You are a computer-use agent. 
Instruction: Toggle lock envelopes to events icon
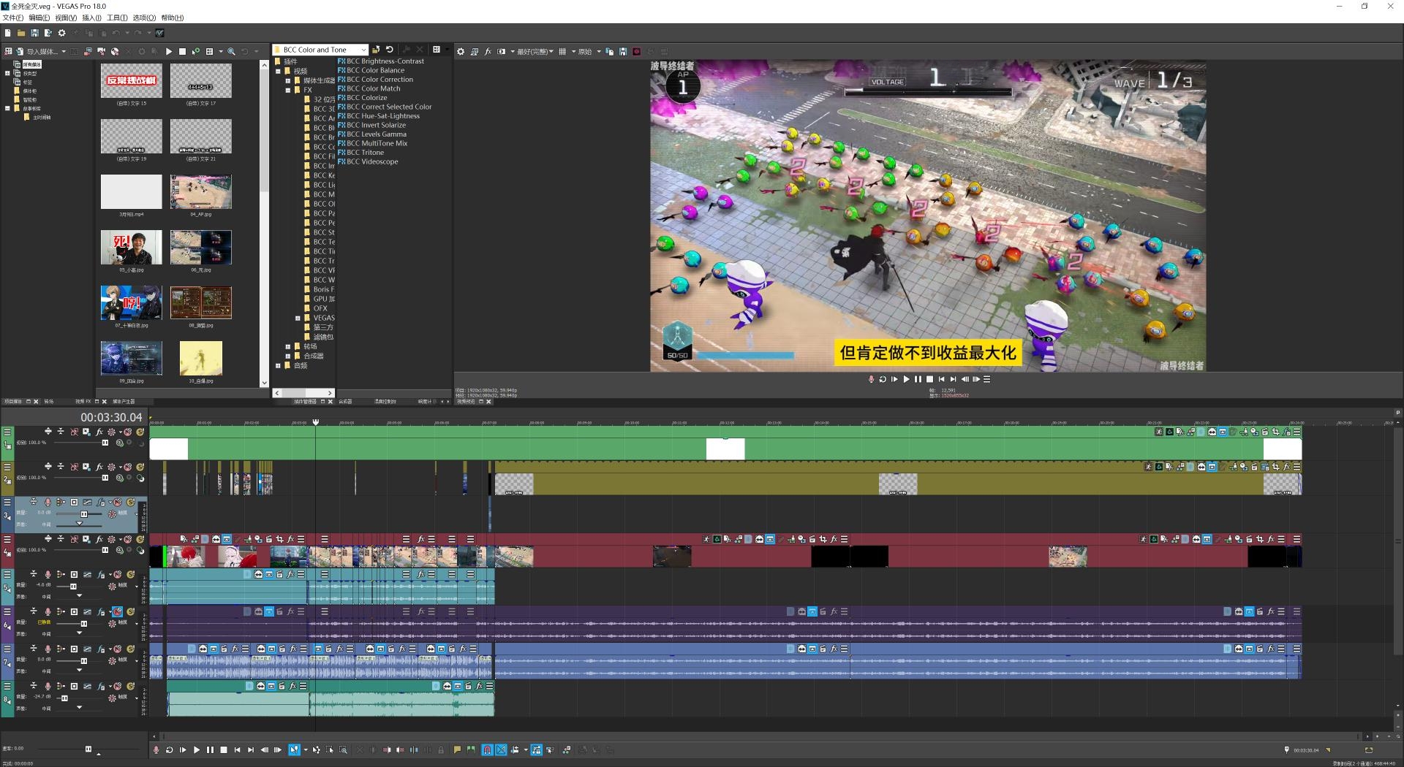[536, 749]
